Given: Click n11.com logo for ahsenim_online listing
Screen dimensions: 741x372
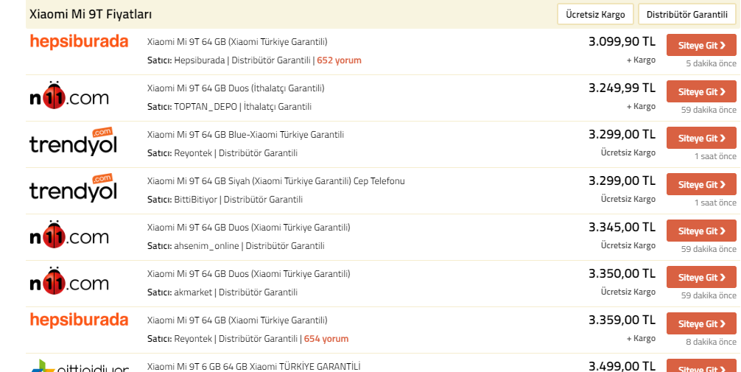Looking at the screenshot, I should pyautogui.click(x=69, y=234).
